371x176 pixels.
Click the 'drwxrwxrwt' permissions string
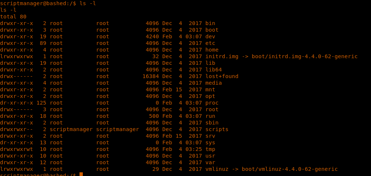tap(17, 149)
